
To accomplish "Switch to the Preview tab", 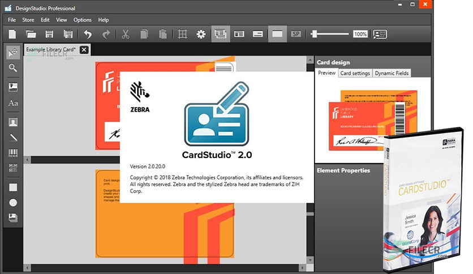I will click(x=326, y=73).
